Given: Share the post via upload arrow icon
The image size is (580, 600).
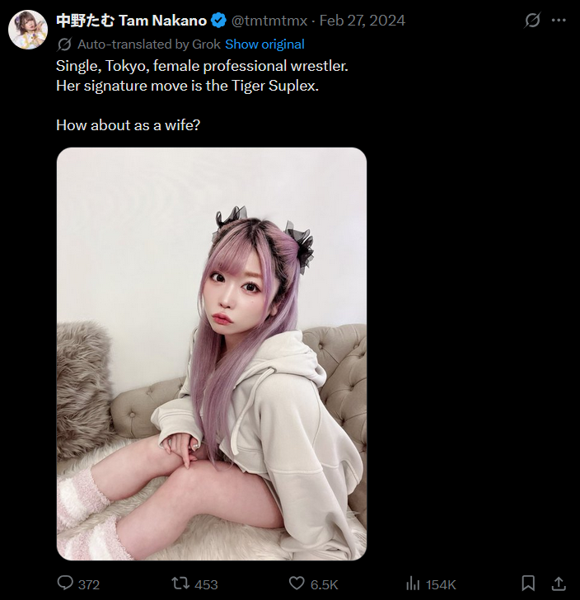Looking at the screenshot, I should [x=558, y=584].
